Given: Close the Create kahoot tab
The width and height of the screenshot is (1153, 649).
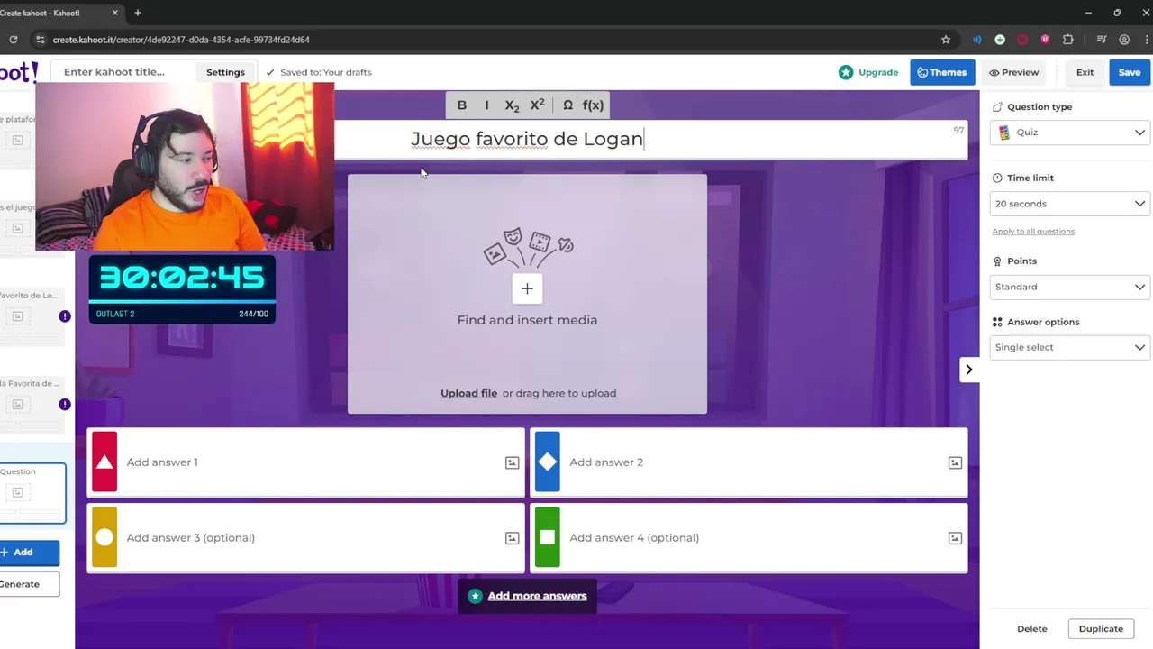Looking at the screenshot, I should click(x=115, y=13).
